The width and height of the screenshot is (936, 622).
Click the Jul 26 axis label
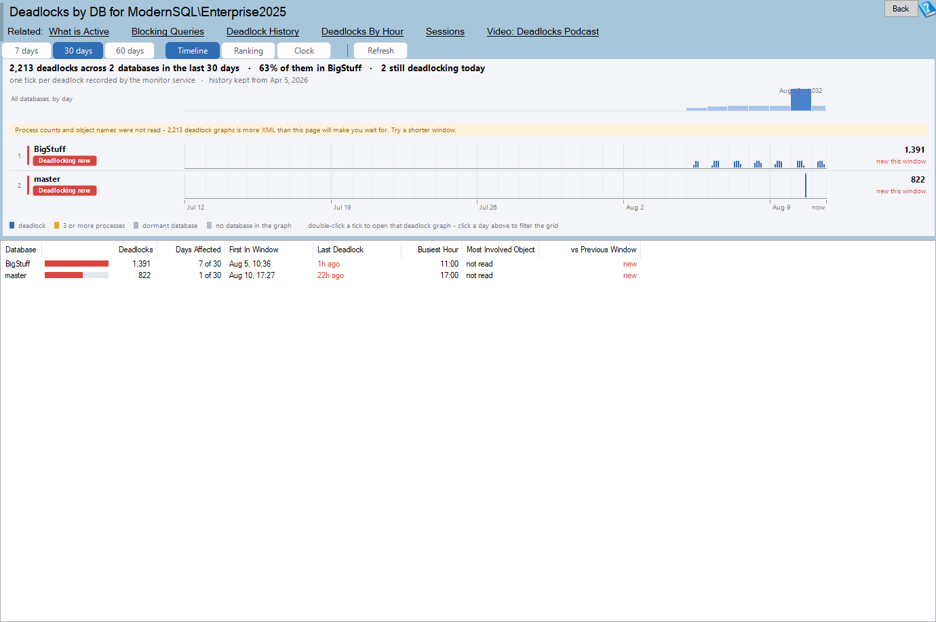click(x=488, y=208)
